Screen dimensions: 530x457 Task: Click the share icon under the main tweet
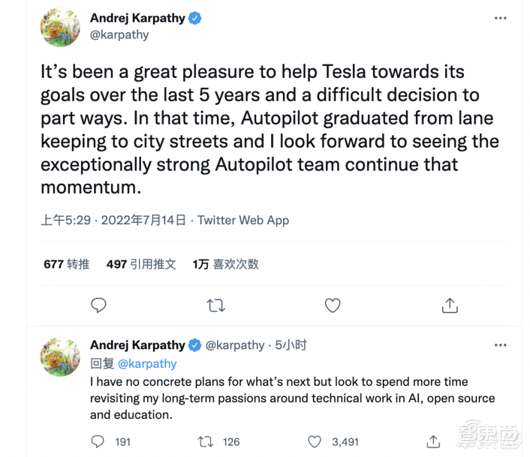pos(450,306)
